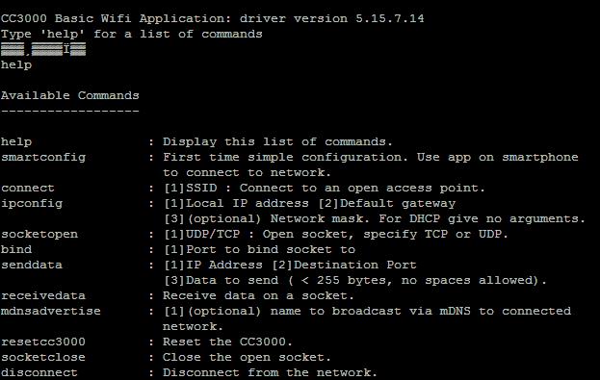Image resolution: width=600 pixels, height=380 pixels.
Task: Click the 'Available Commands' heading
Action: (70, 95)
